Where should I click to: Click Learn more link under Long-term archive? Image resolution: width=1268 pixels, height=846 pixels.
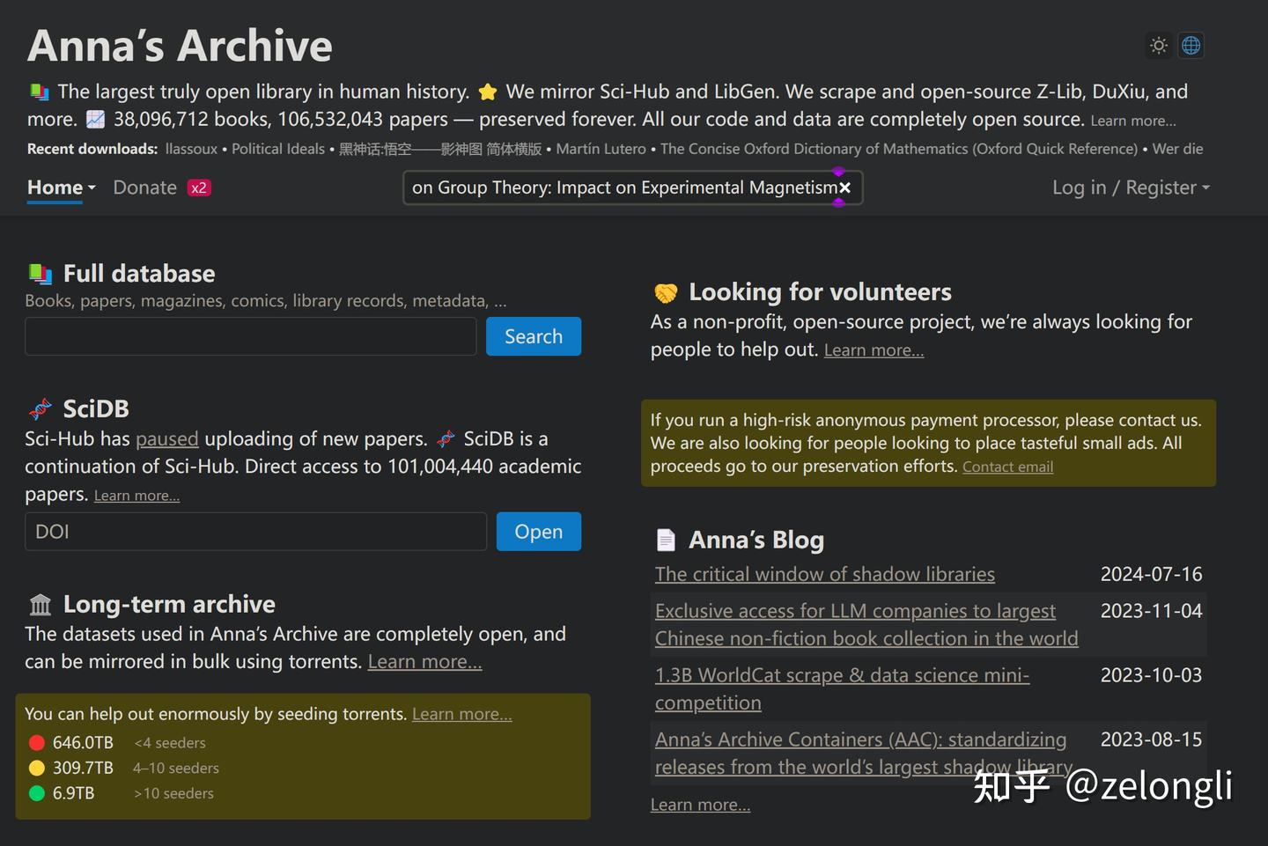coord(424,661)
